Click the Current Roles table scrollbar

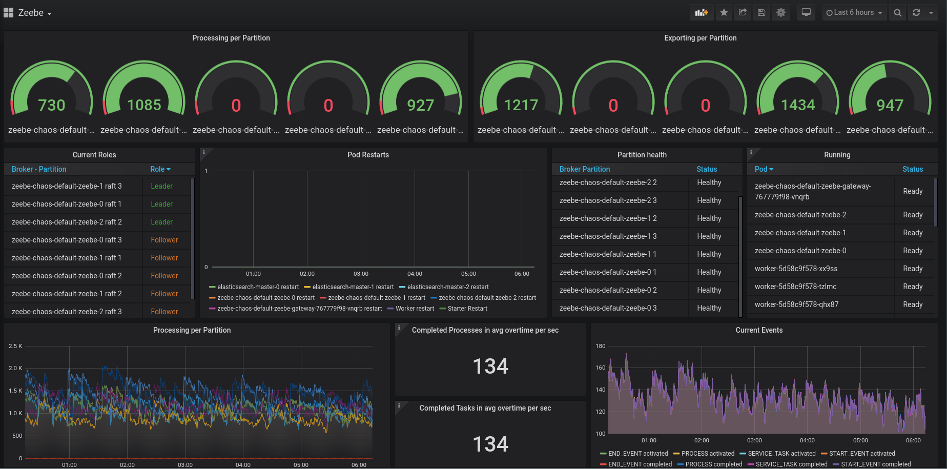click(x=192, y=238)
